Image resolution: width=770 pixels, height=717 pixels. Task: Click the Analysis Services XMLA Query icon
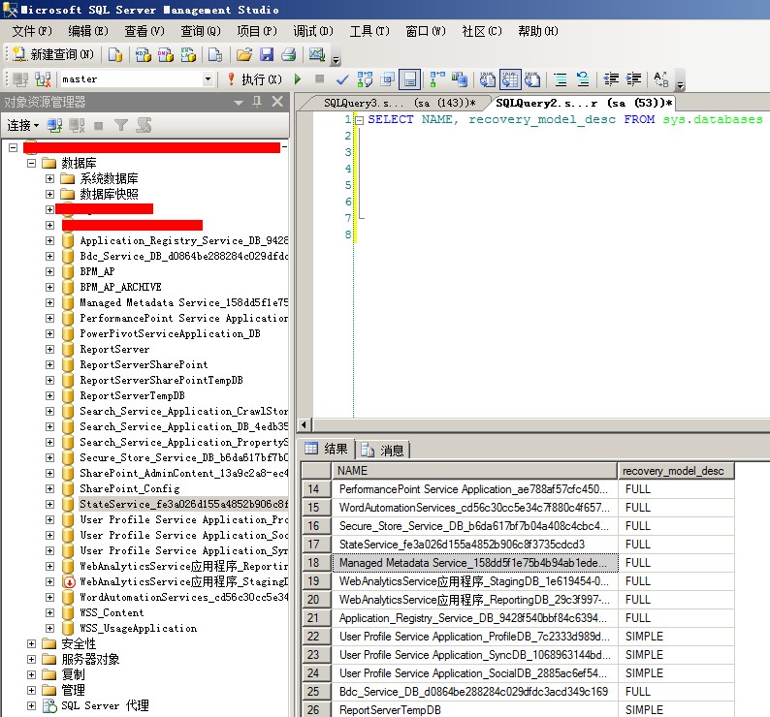coord(188,54)
